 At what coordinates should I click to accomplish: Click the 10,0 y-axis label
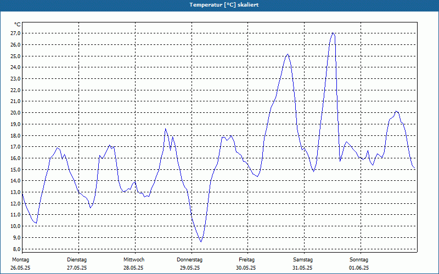(x=15, y=226)
